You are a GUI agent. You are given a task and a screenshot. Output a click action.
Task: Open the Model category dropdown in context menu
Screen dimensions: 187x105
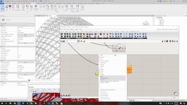113,76
